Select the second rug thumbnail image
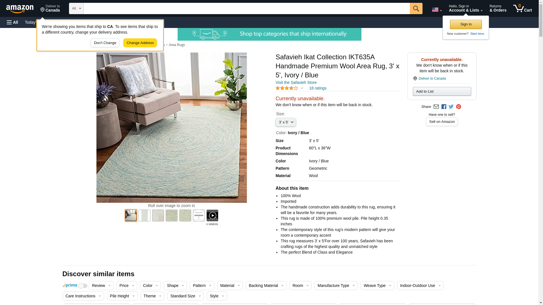Image resolution: width=543 pixels, height=305 pixels. pyautogui.click(x=145, y=215)
